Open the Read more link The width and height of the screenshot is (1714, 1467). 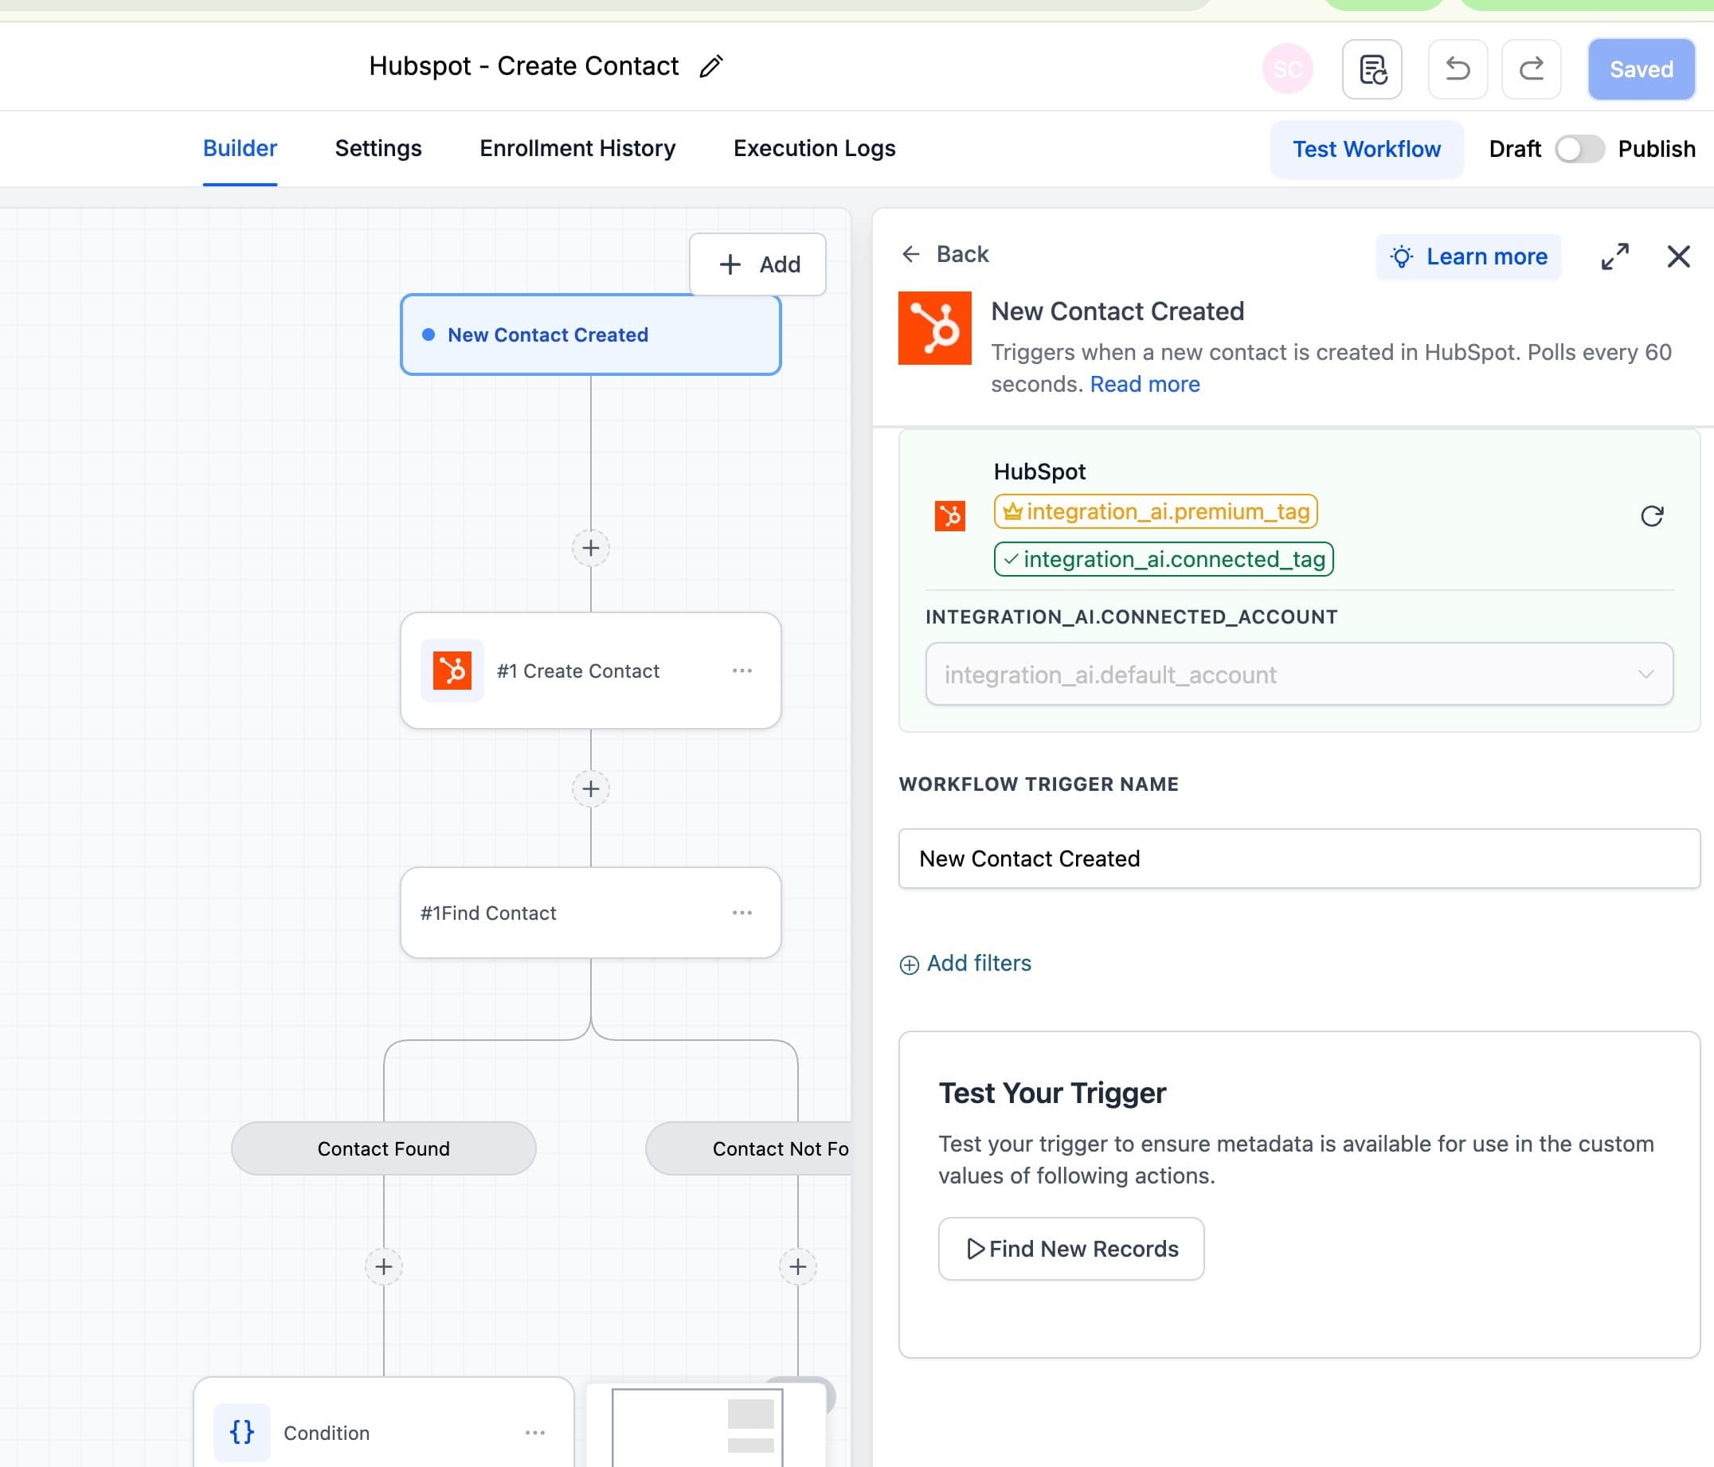[1145, 385]
